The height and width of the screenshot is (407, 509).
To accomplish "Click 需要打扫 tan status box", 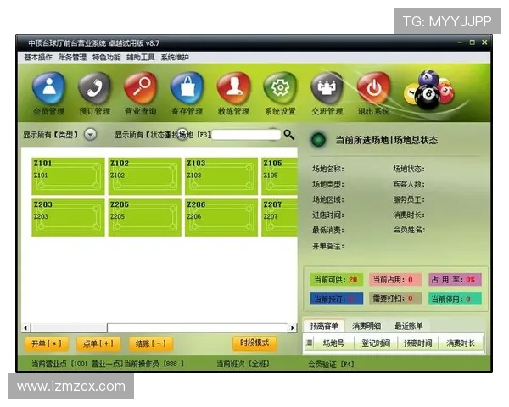I will point(395,298).
